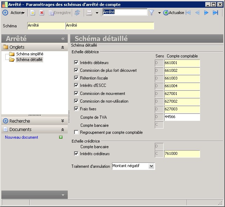This screenshot has height=207, width=225.
Task: Enable Regroupement par compte comptable
Action: tap(76, 132)
